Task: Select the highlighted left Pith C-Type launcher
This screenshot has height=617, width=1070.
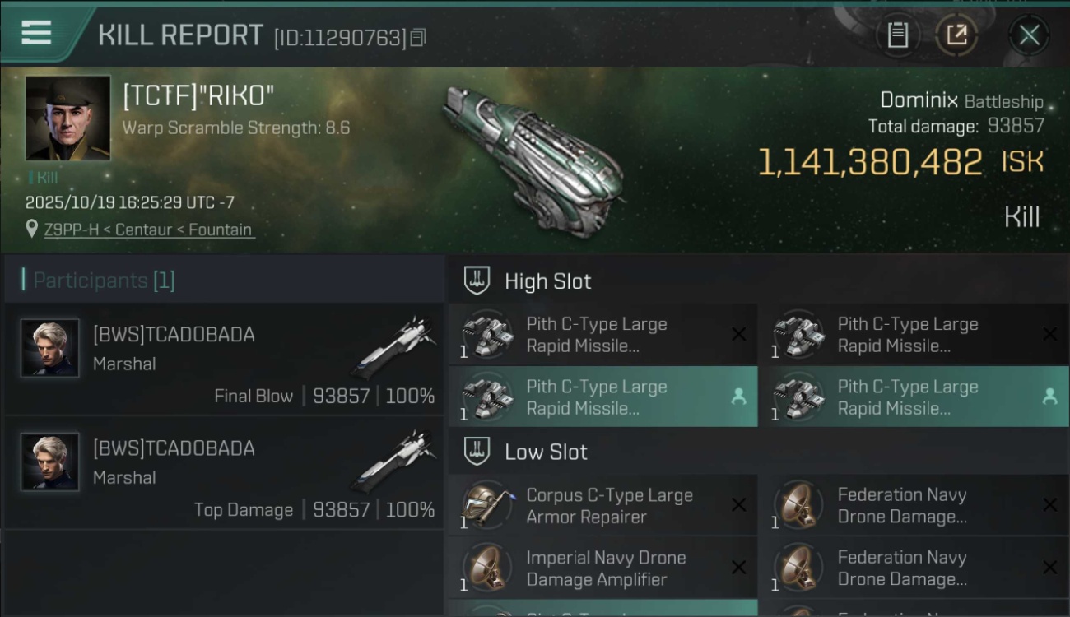Action: 602,397
